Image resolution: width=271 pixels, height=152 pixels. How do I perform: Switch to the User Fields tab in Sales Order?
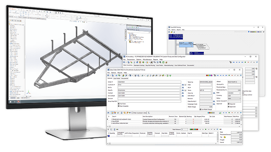(x=118, y=78)
